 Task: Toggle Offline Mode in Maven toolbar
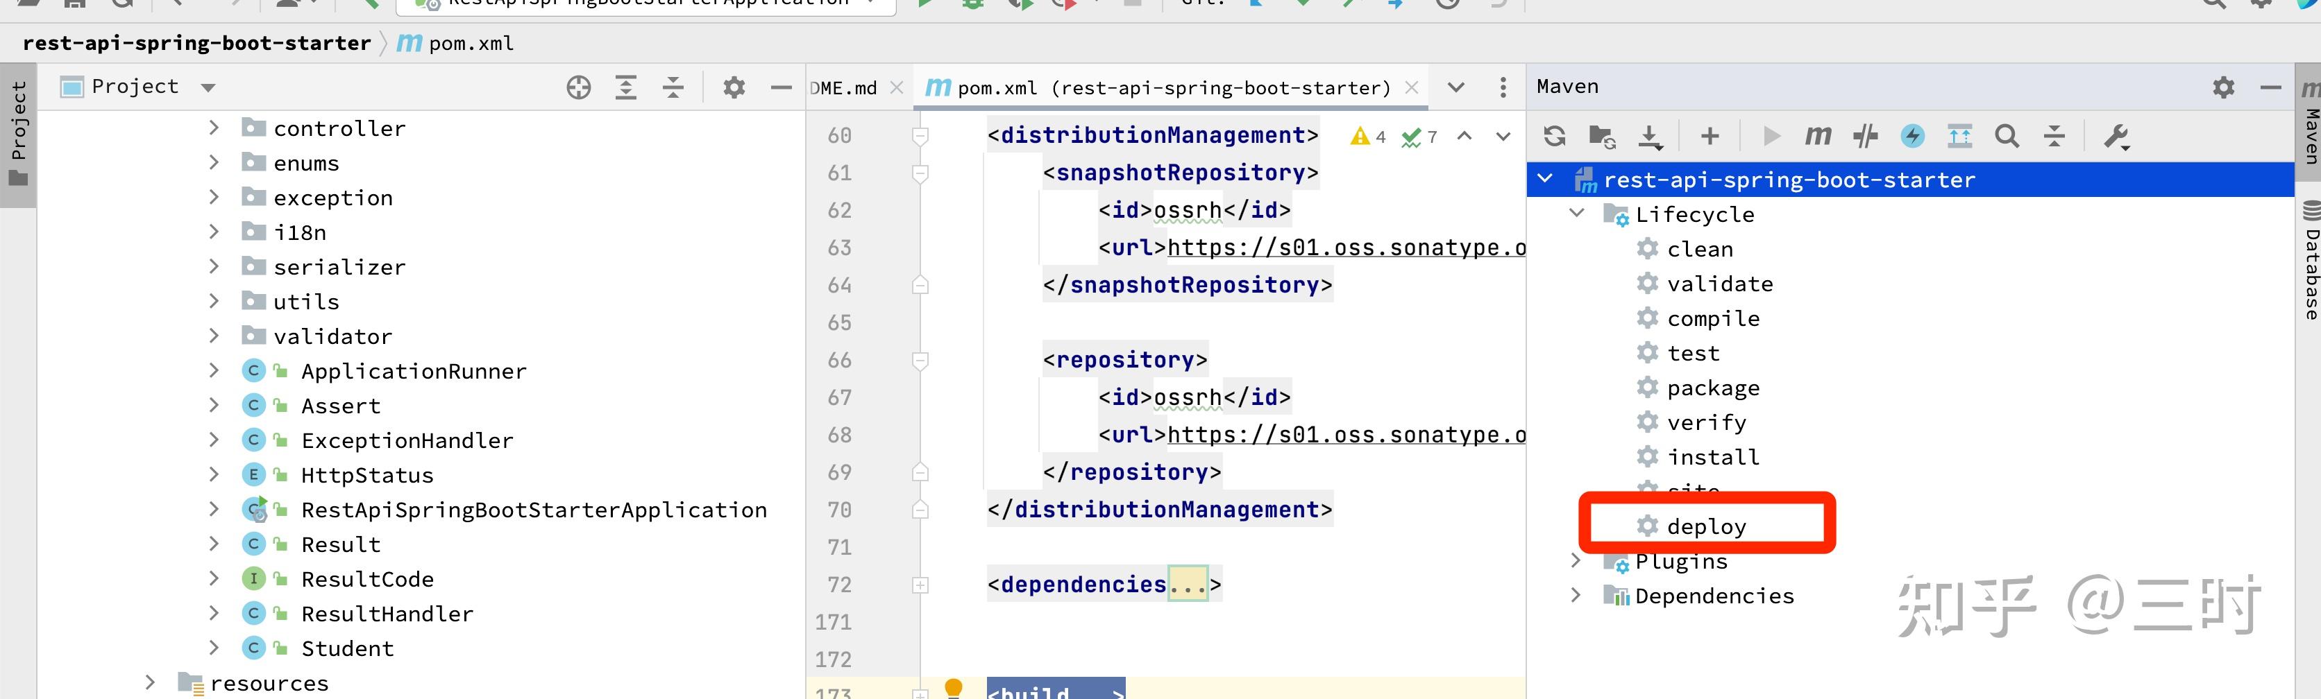pos(1865,136)
